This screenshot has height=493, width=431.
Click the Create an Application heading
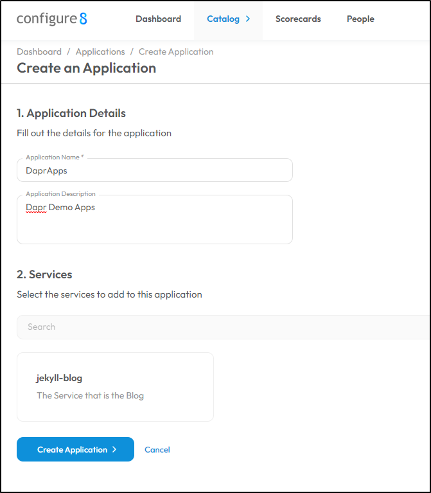coord(86,68)
